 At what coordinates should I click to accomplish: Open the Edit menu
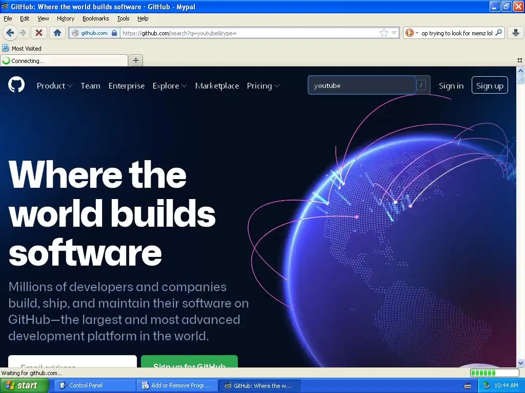click(x=25, y=18)
